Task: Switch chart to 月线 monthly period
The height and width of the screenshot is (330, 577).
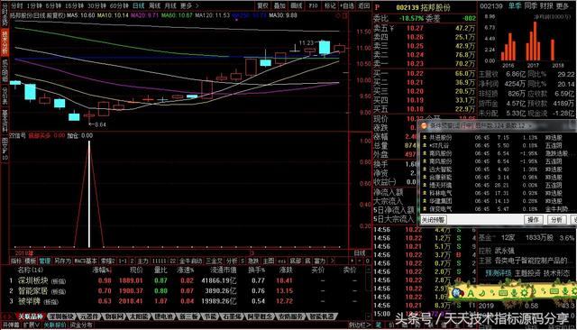Action: 170,6
